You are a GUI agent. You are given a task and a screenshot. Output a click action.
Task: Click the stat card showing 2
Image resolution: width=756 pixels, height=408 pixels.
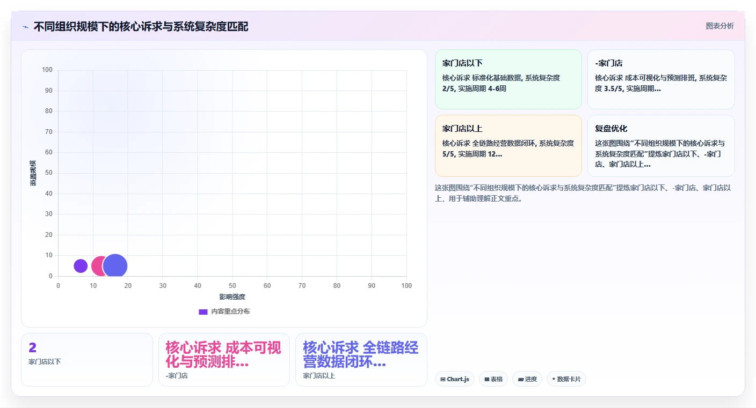[87, 360]
